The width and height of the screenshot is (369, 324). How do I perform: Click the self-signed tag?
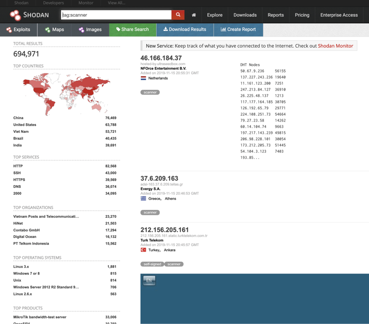pyautogui.click(x=152, y=264)
